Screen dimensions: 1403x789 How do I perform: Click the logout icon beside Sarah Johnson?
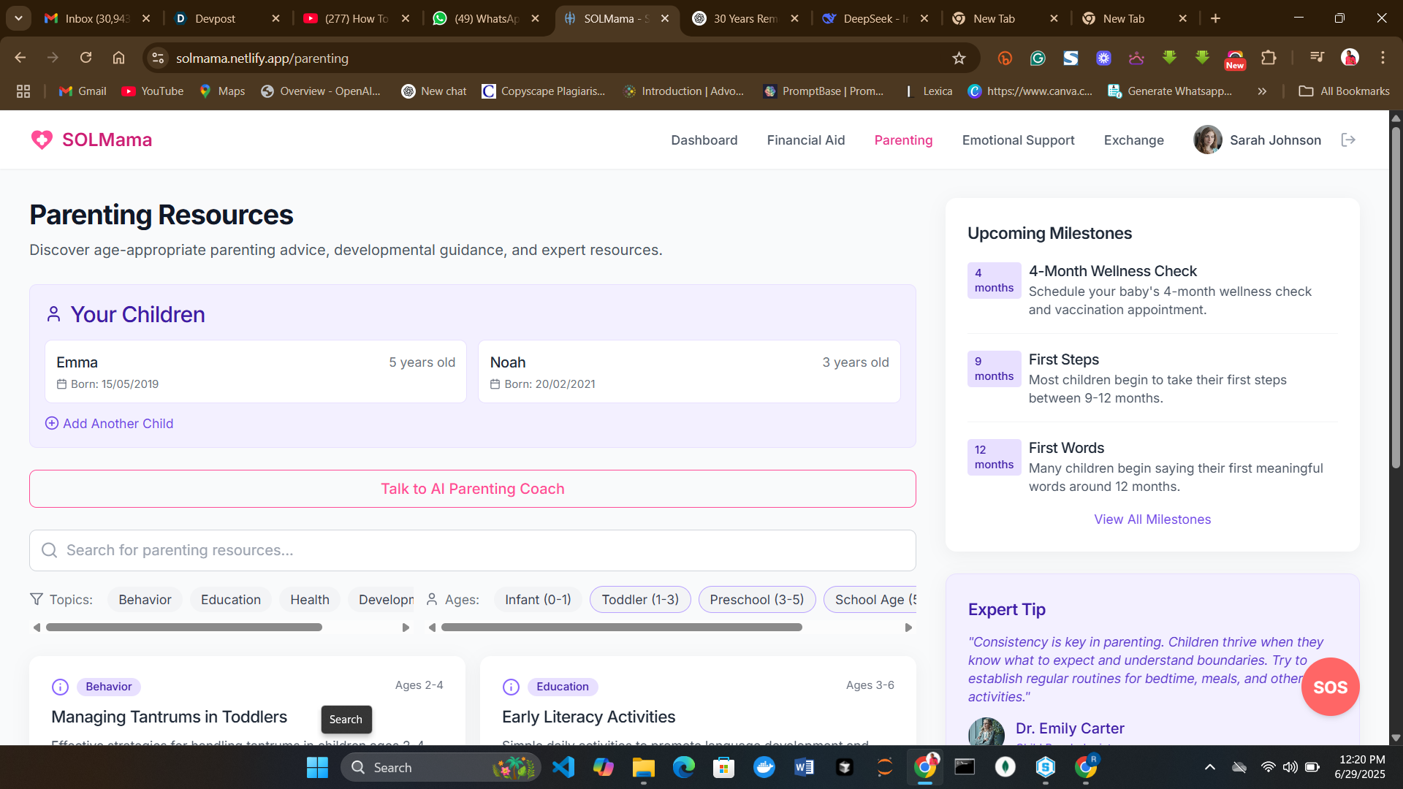pos(1348,140)
